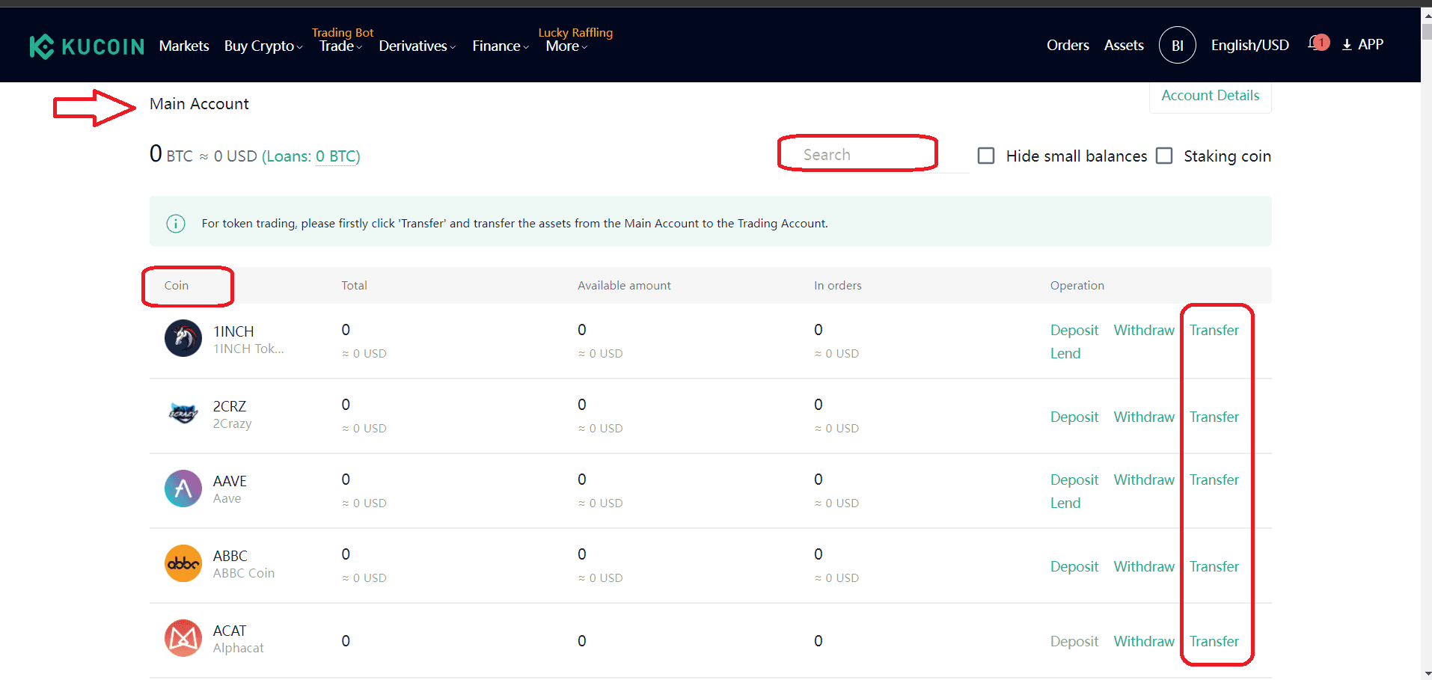Select the 2Crazy coin name text
The height and width of the screenshot is (680, 1432).
click(x=232, y=423)
